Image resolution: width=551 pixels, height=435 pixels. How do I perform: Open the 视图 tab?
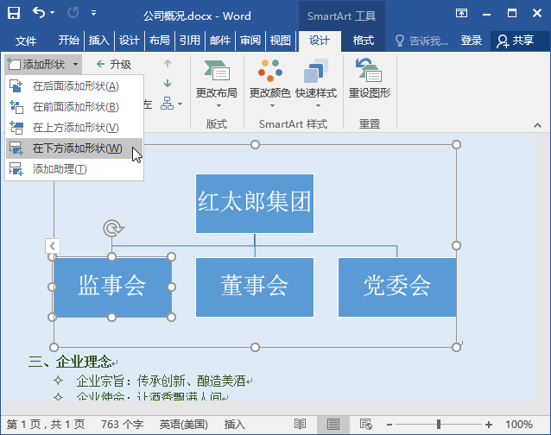281,41
